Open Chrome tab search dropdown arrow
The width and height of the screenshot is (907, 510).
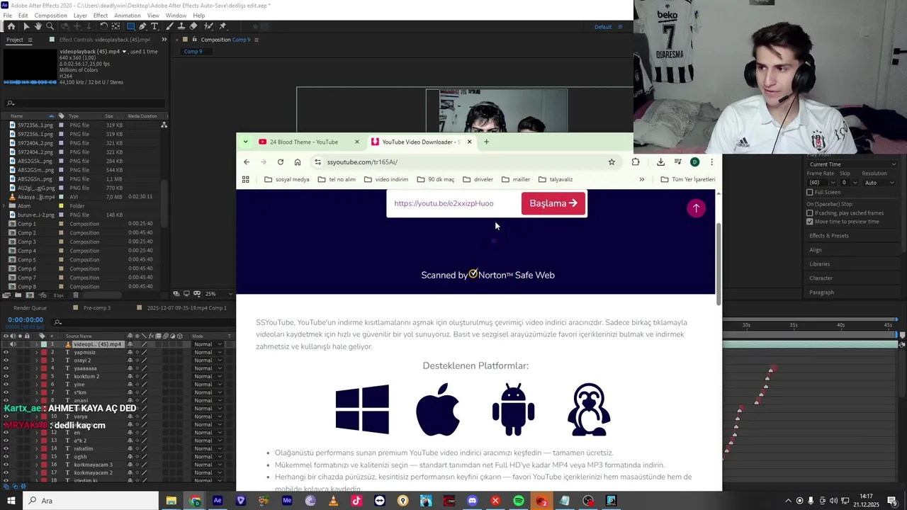[x=245, y=142]
